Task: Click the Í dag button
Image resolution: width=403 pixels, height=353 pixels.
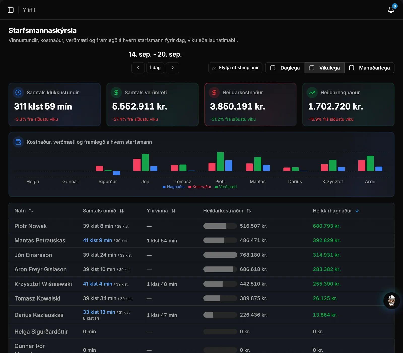Action: pos(155,68)
